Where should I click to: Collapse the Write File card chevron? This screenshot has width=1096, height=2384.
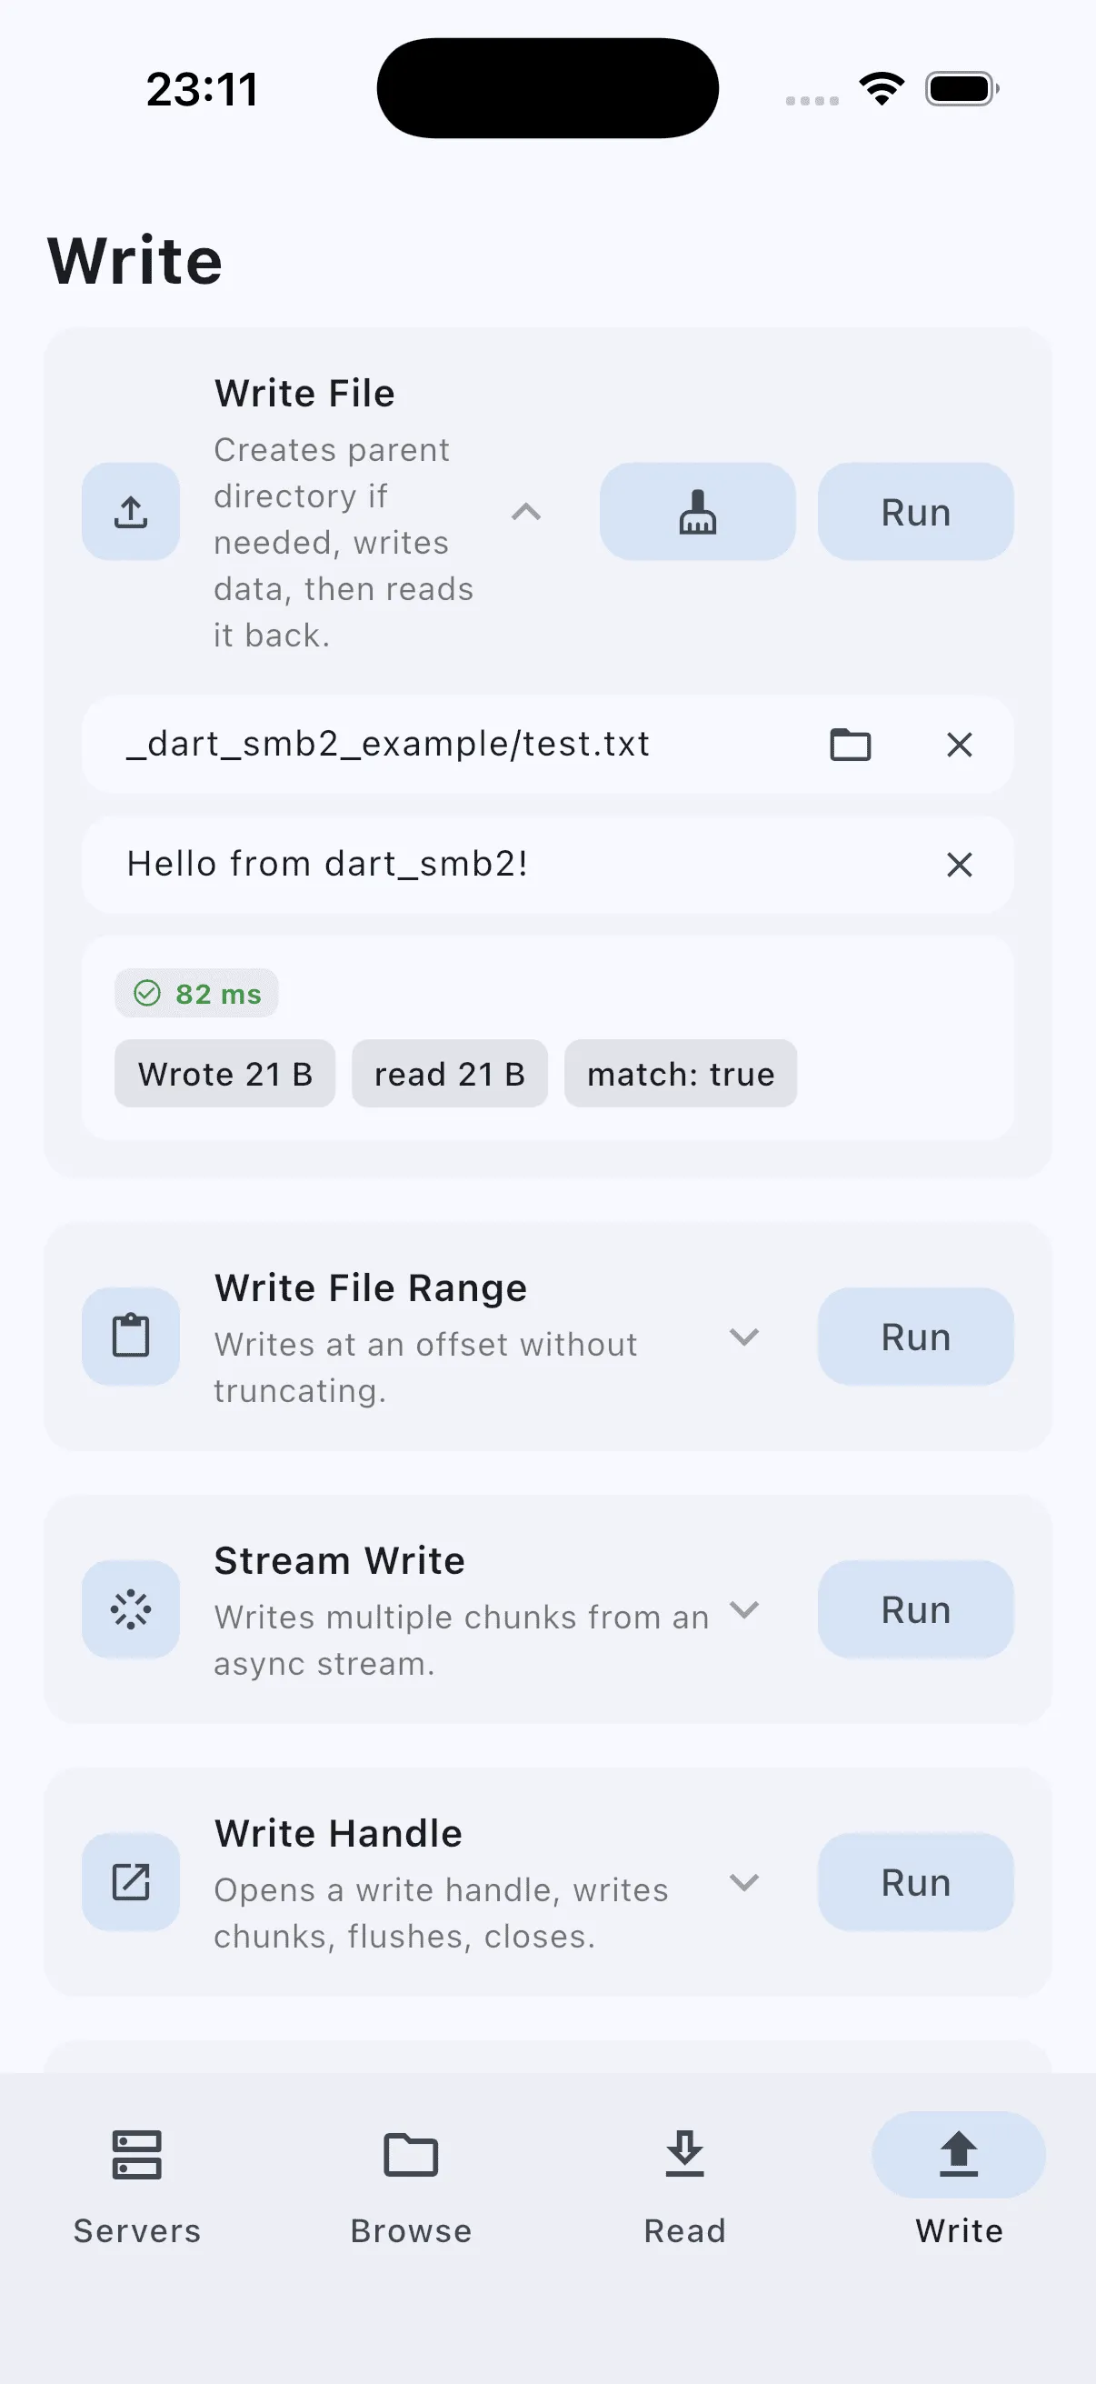pyautogui.click(x=526, y=512)
